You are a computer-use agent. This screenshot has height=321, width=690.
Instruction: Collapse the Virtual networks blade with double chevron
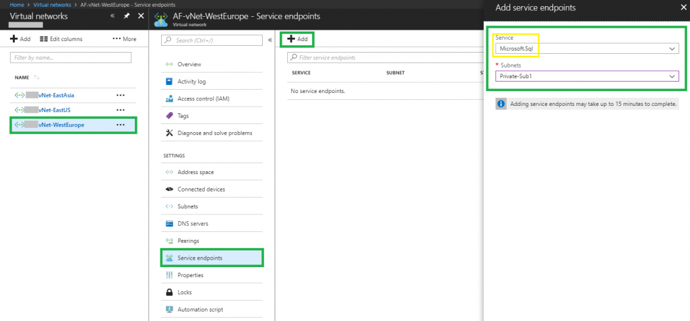click(113, 16)
